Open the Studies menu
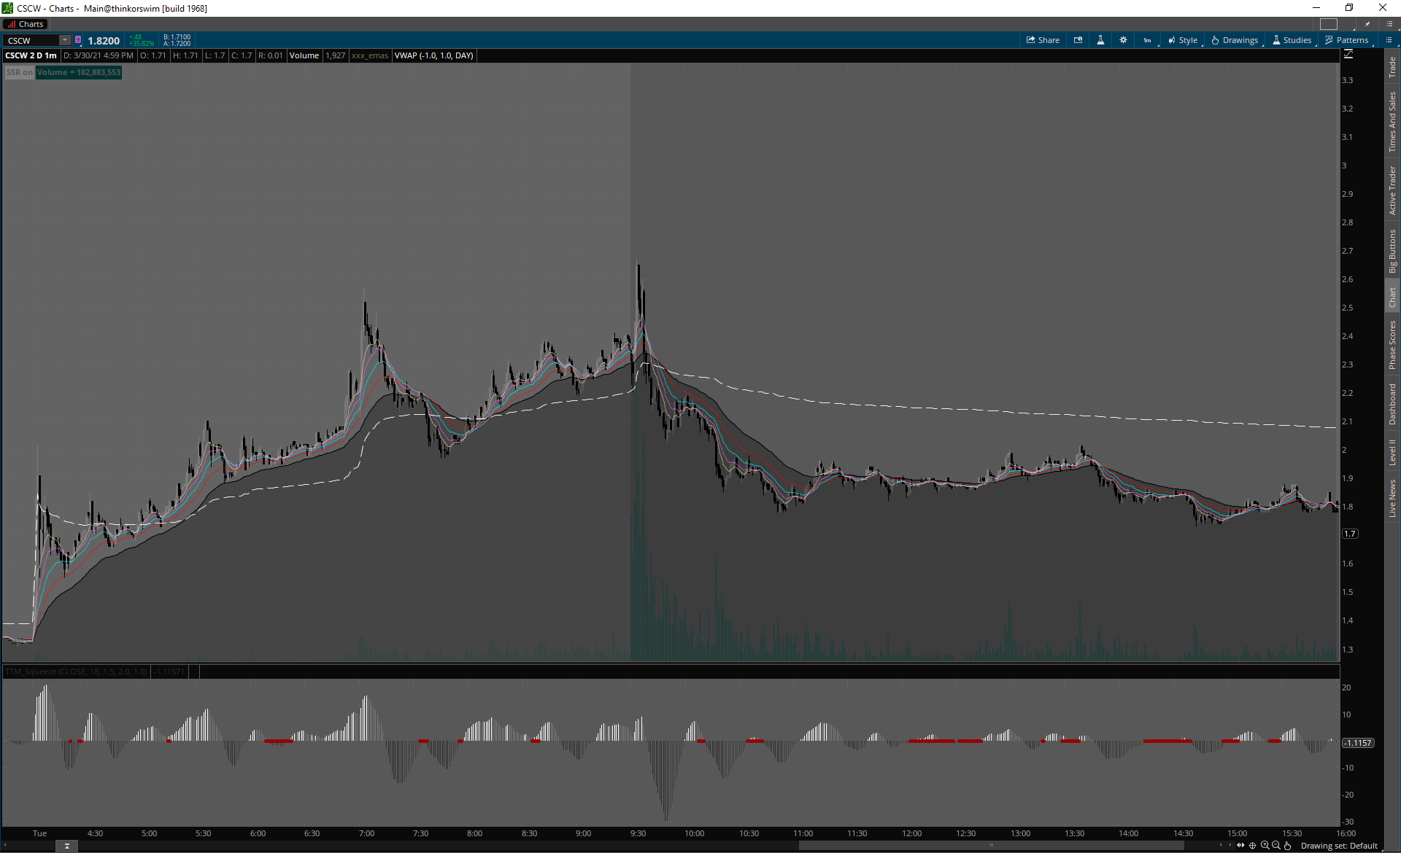 [1292, 40]
